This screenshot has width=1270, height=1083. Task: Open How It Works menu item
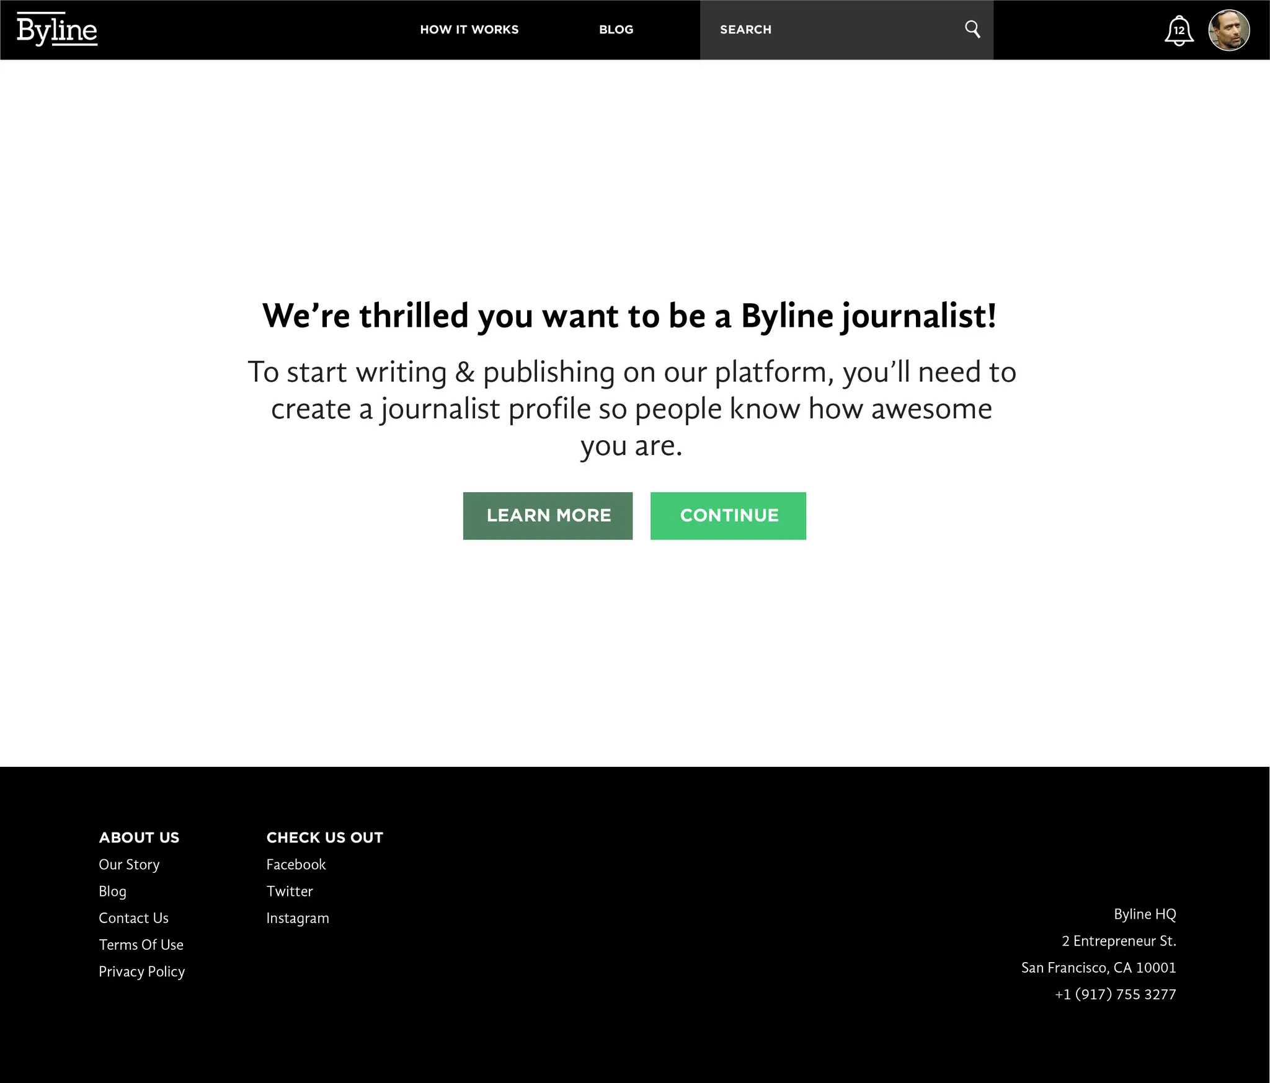click(469, 30)
